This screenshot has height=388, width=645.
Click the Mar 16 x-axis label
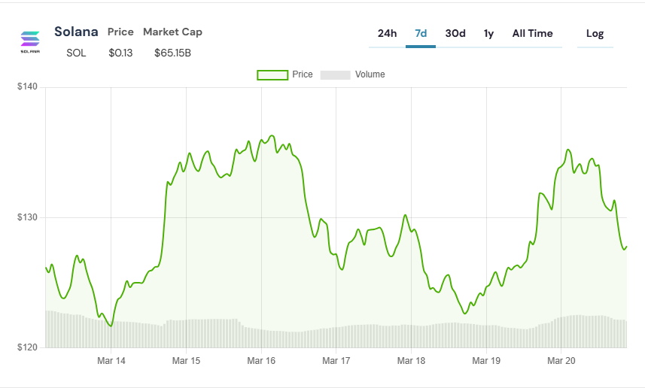point(261,361)
